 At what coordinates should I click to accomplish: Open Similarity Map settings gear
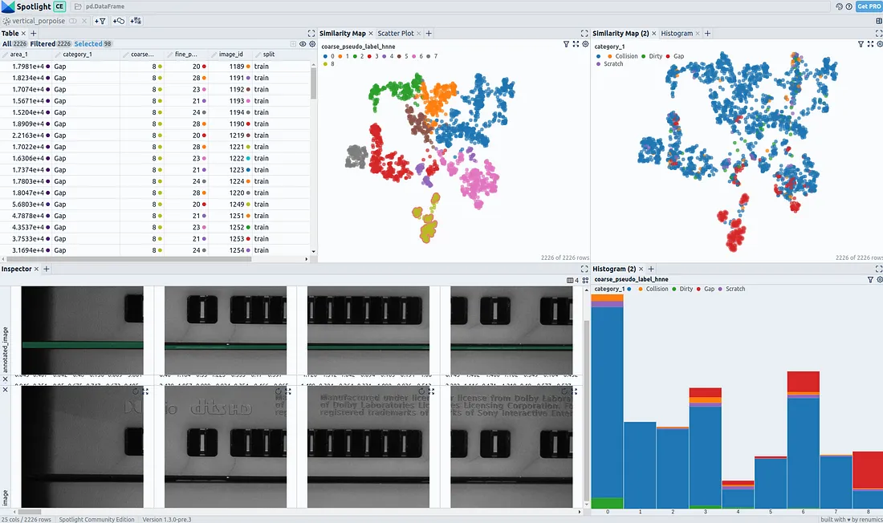(585, 44)
